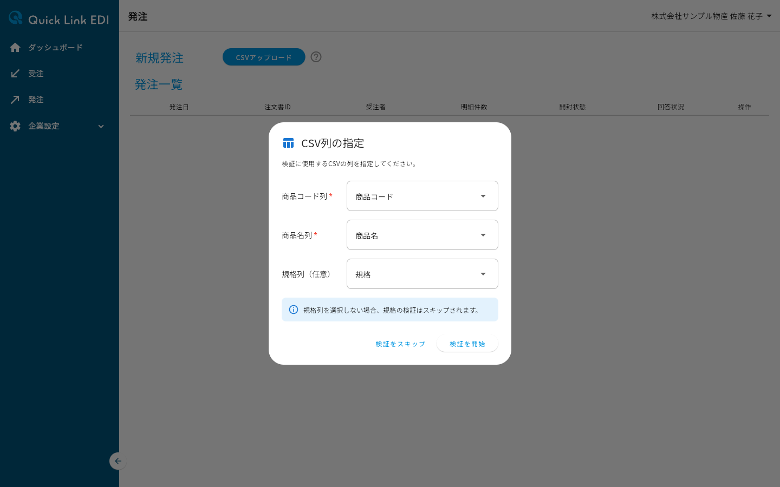Click the info icon in the notice
Screen dimensions: 780x487
click(x=294, y=310)
